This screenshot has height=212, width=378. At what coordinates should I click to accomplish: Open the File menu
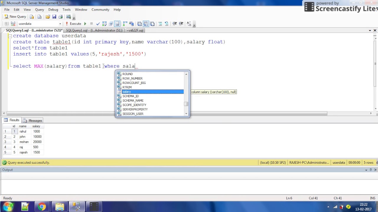(7, 9)
